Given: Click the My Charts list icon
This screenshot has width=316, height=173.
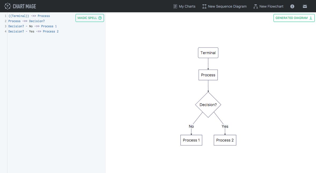Looking at the screenshot, I should [175, 6].
